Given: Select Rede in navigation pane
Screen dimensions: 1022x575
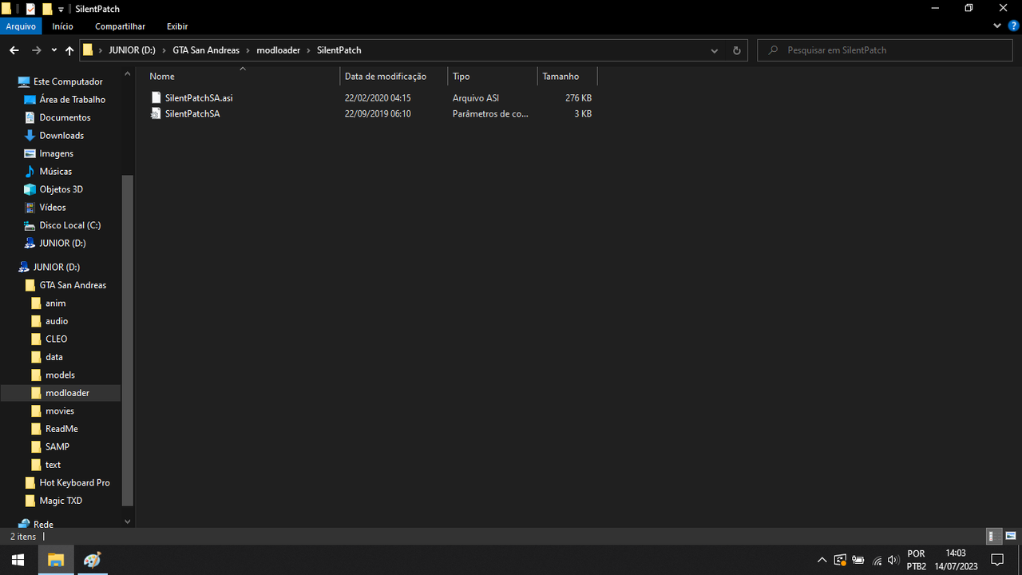Looking at the screenshot, I should pyautogui.click(x=43, y=524).
